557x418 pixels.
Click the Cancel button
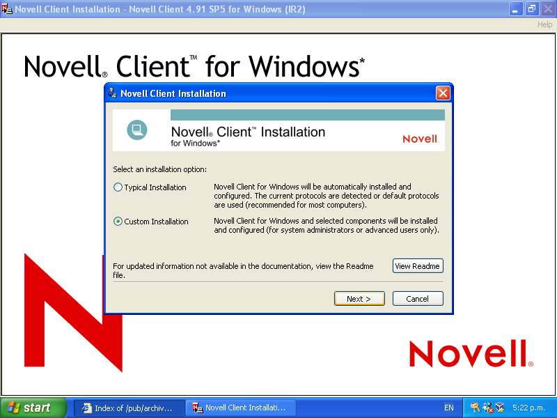(x=418, y=299)
